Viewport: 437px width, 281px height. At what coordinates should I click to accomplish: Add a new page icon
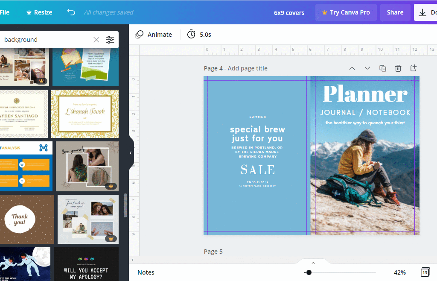(413, 68)
